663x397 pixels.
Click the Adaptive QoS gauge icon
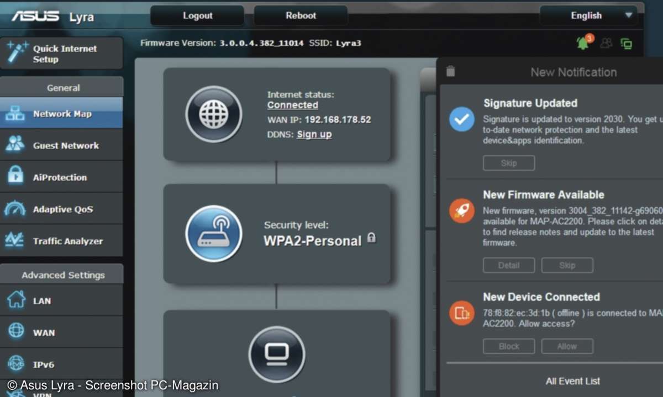click(x=15, y=209)
